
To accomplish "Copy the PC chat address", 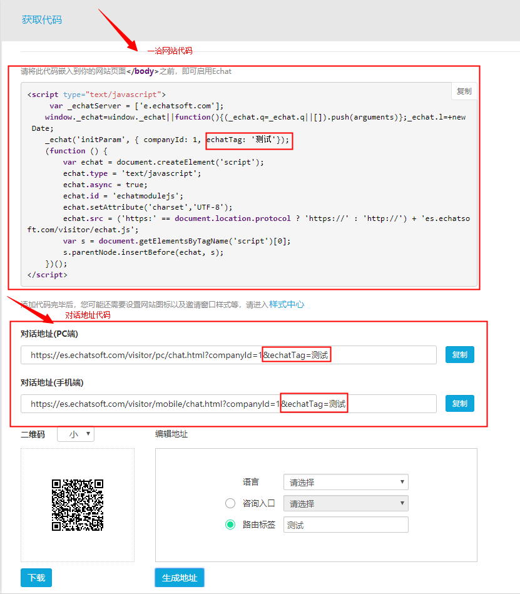I will click(459, 355).
